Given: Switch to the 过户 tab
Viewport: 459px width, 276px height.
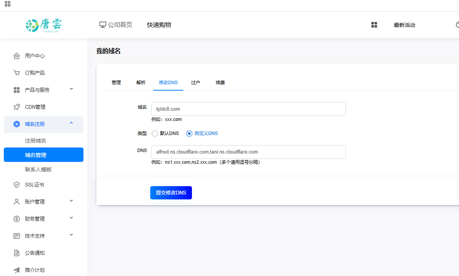Looking at the screenshot, I should pyautogui.click(x=195, y=83).
